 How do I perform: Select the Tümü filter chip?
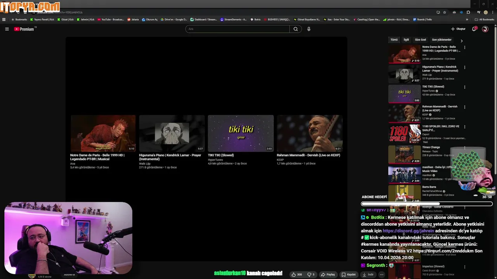[394, 40]
